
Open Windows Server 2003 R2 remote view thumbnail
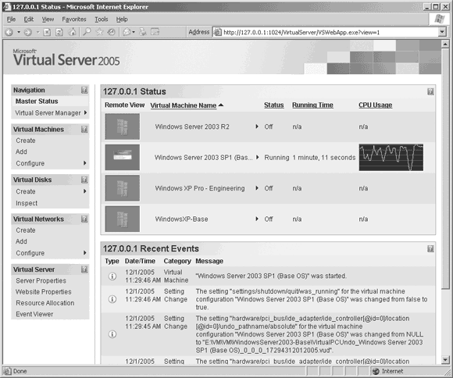(x=122, y=127)
